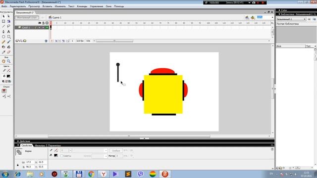Pick toolbox fill color swatch

pos(8,76)
